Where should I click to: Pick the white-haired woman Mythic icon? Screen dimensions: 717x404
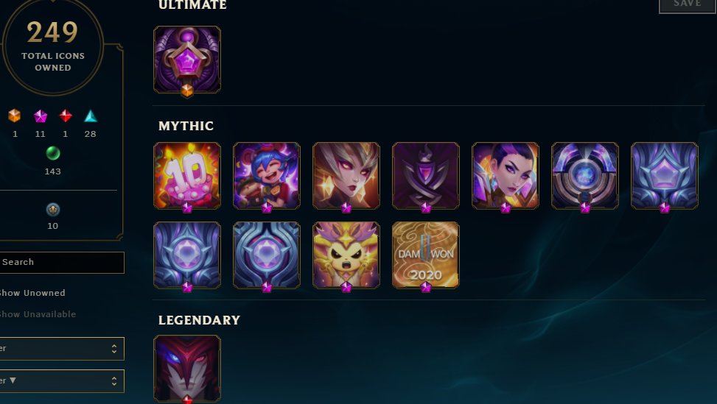pos(346,176)
